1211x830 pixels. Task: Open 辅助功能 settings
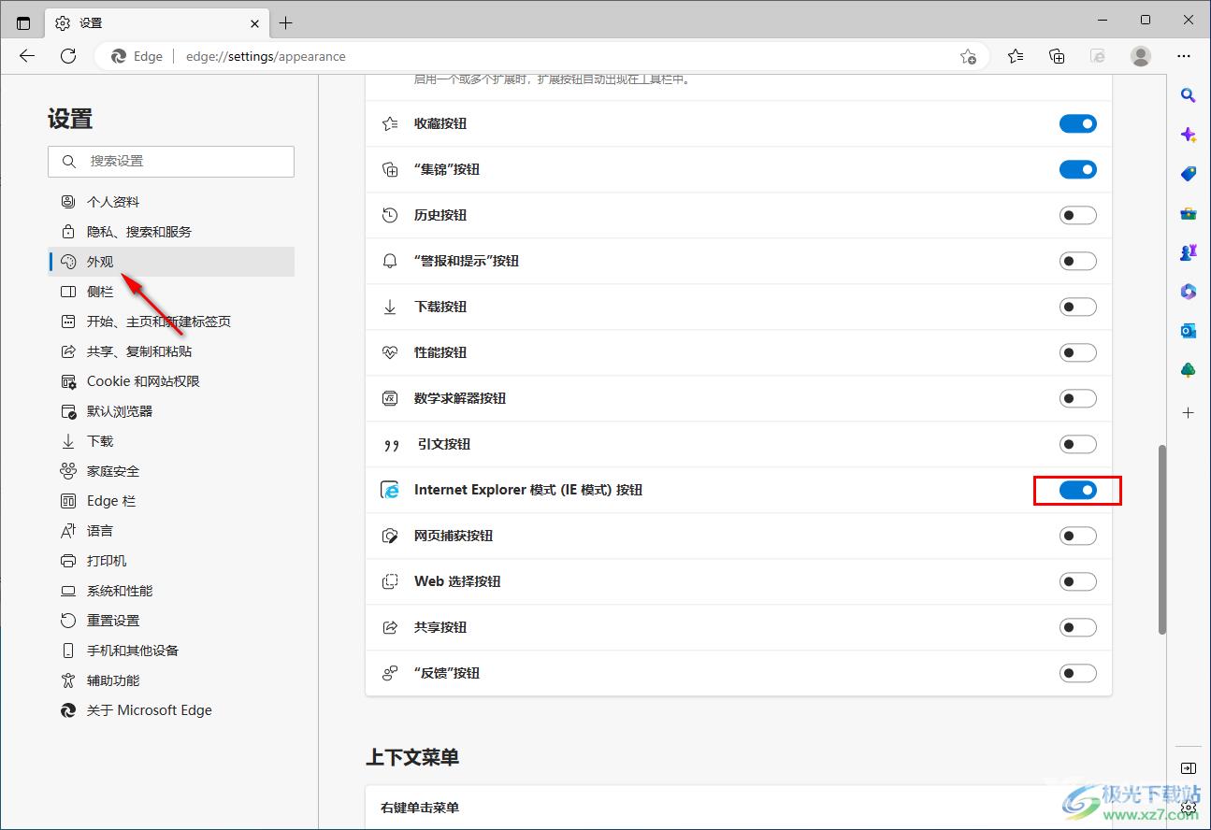click(171, 680)
